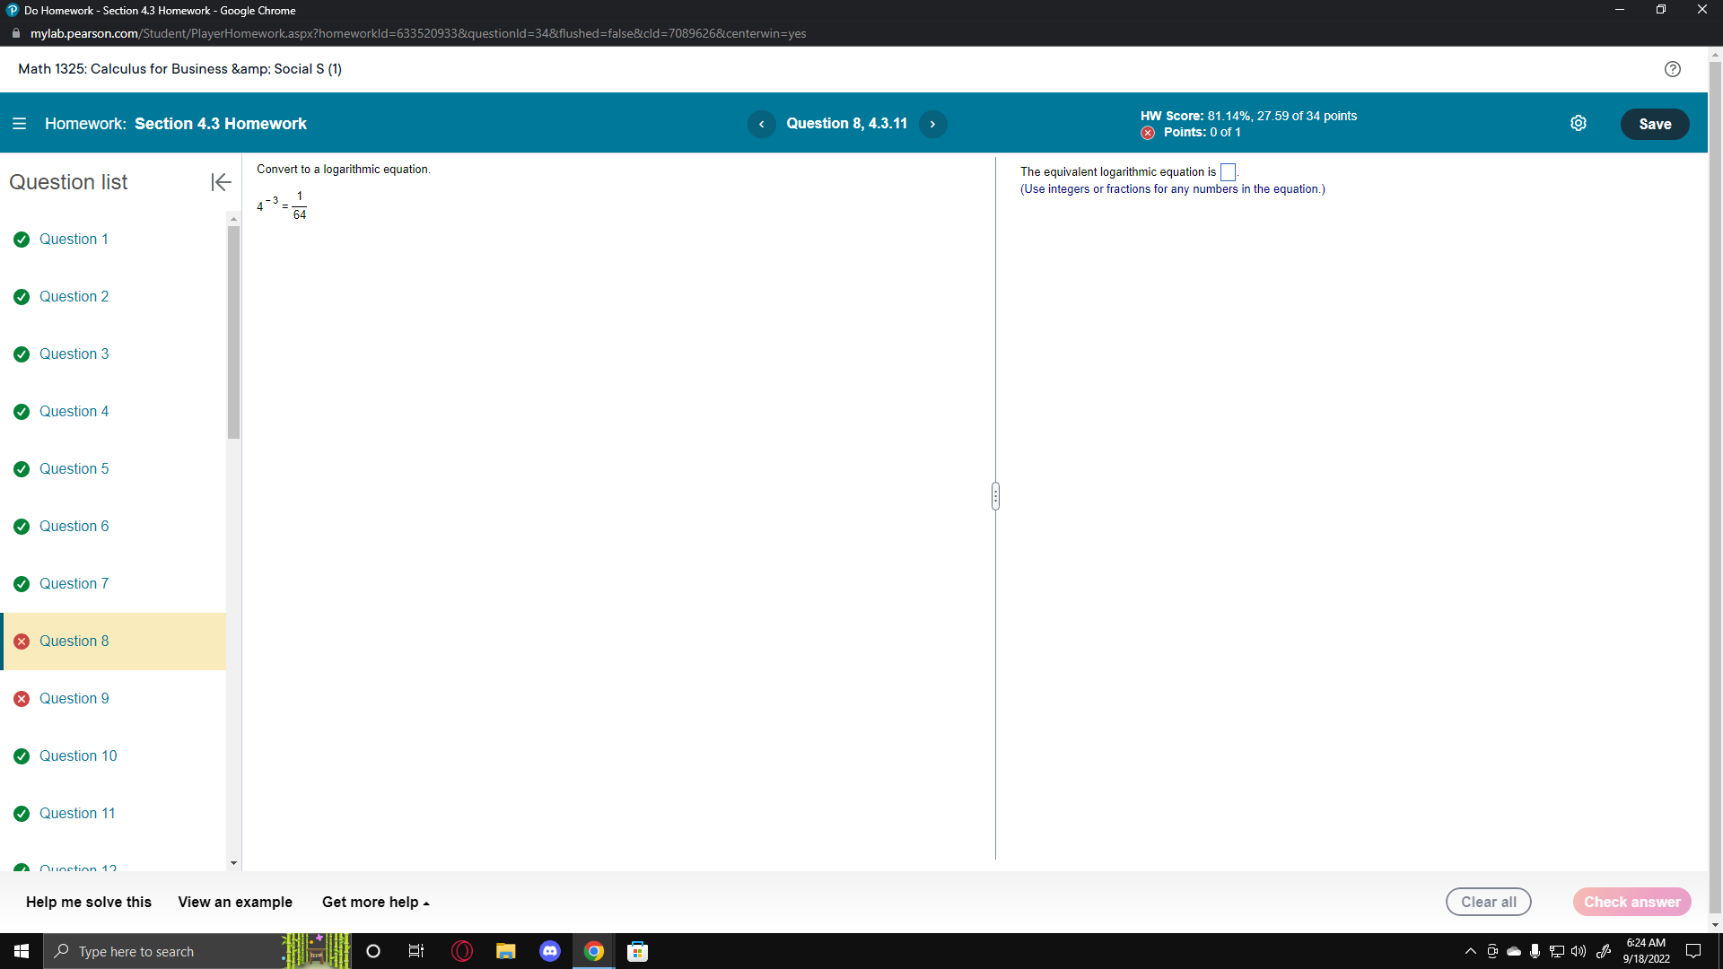Click the green checkmark beside Question 1
Screen dimensions: 1723x969
pyautogui.click(x=21, y=240)
